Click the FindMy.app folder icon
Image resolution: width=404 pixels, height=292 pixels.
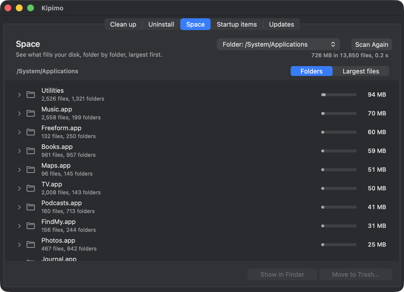click(31, 226)
